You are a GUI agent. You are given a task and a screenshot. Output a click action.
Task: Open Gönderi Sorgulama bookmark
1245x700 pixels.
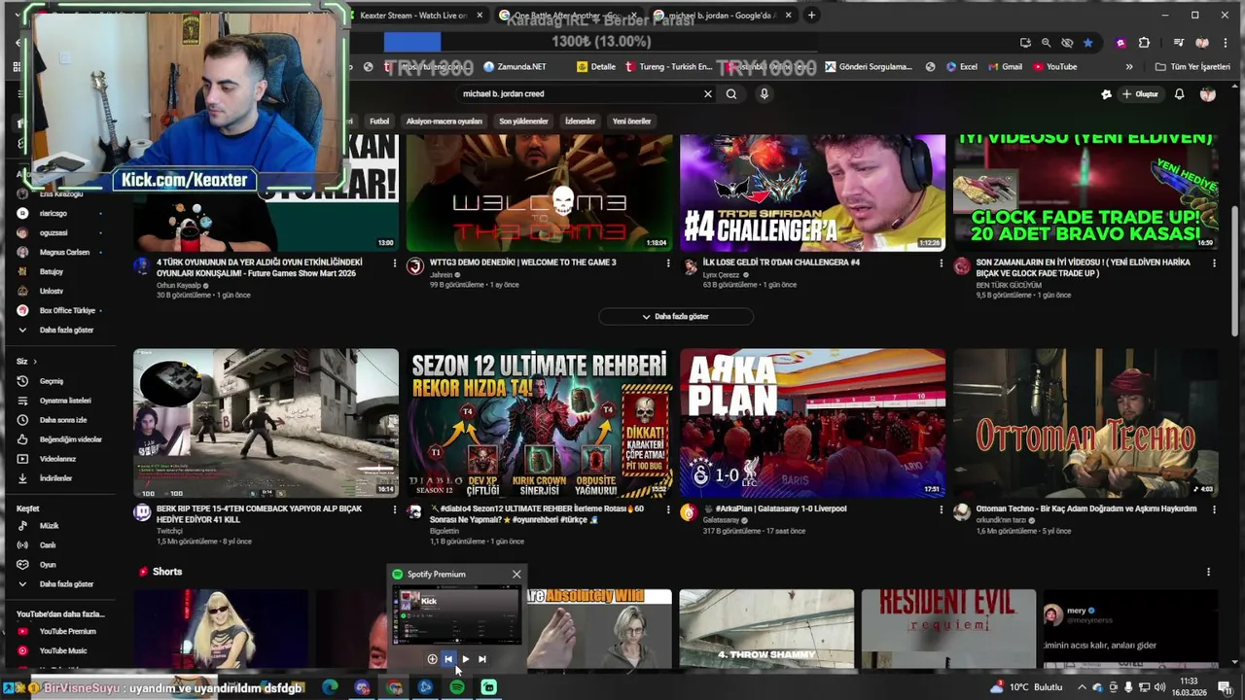click(x=869, y=67)
